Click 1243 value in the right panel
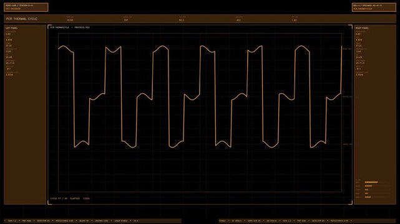This screenshot has height=224, width=400. coord(358,52)
